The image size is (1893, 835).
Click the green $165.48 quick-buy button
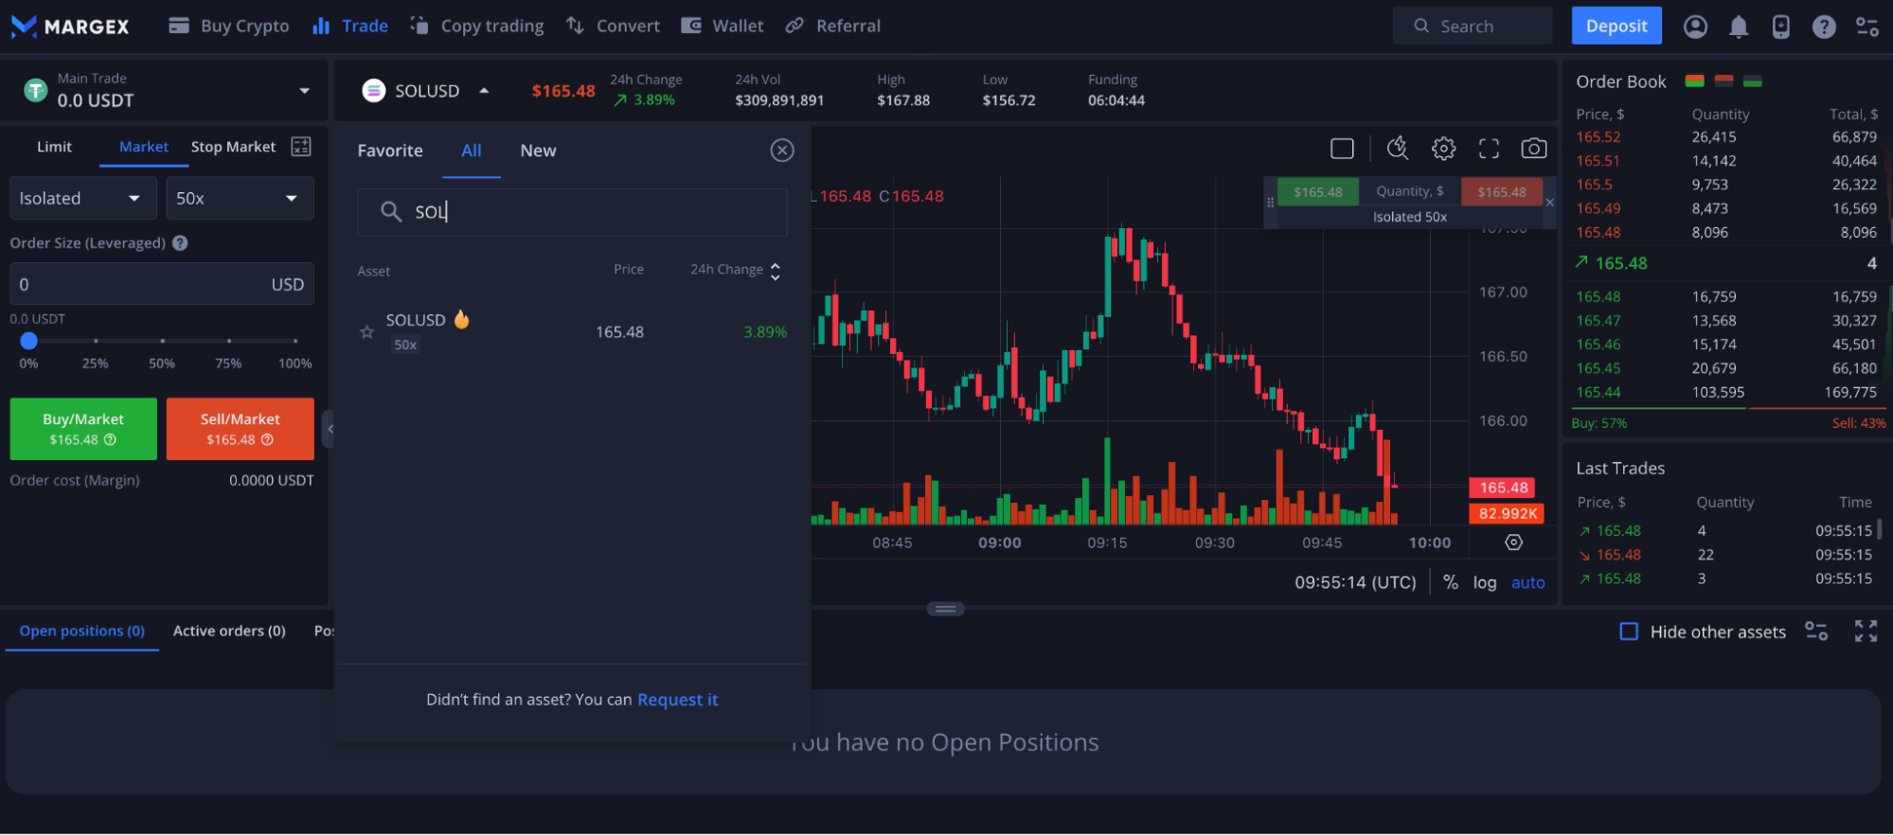click(x=1317, y=191)
